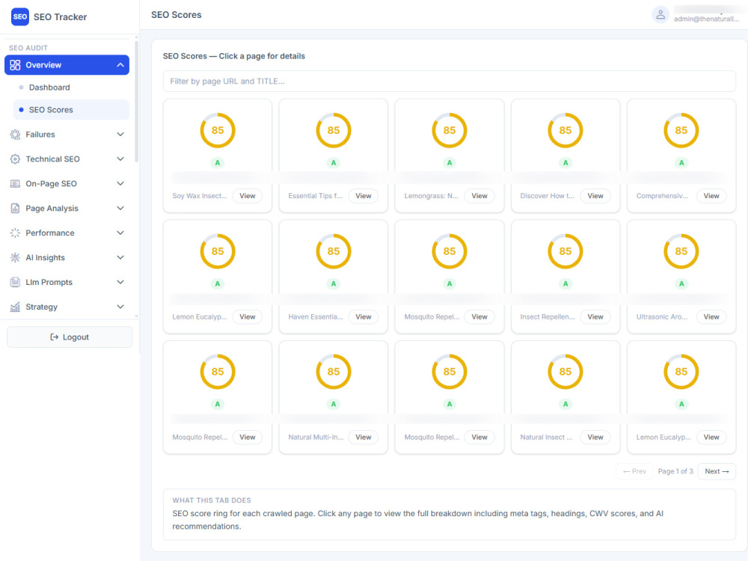Go to Next page of scores
Image resolution: width=748 pixels, height=561 pixels.
click(717, 471)
